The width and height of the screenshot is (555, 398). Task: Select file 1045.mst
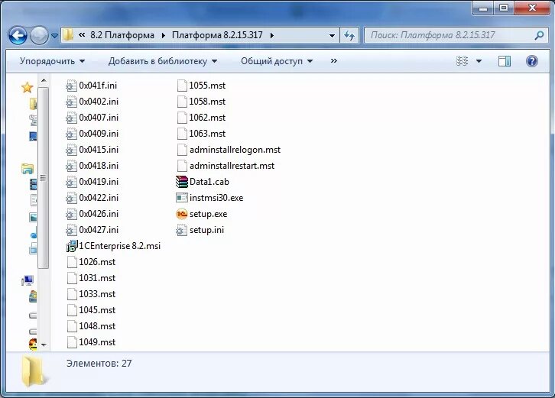pyautogui.click(x=91, y=310)
